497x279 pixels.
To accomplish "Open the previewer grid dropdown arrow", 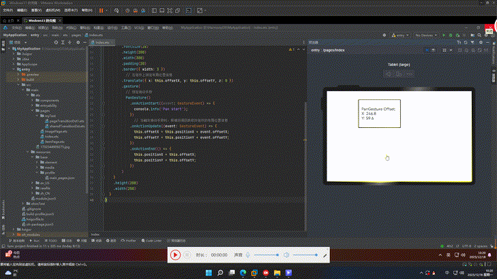I will click(451, 50).
